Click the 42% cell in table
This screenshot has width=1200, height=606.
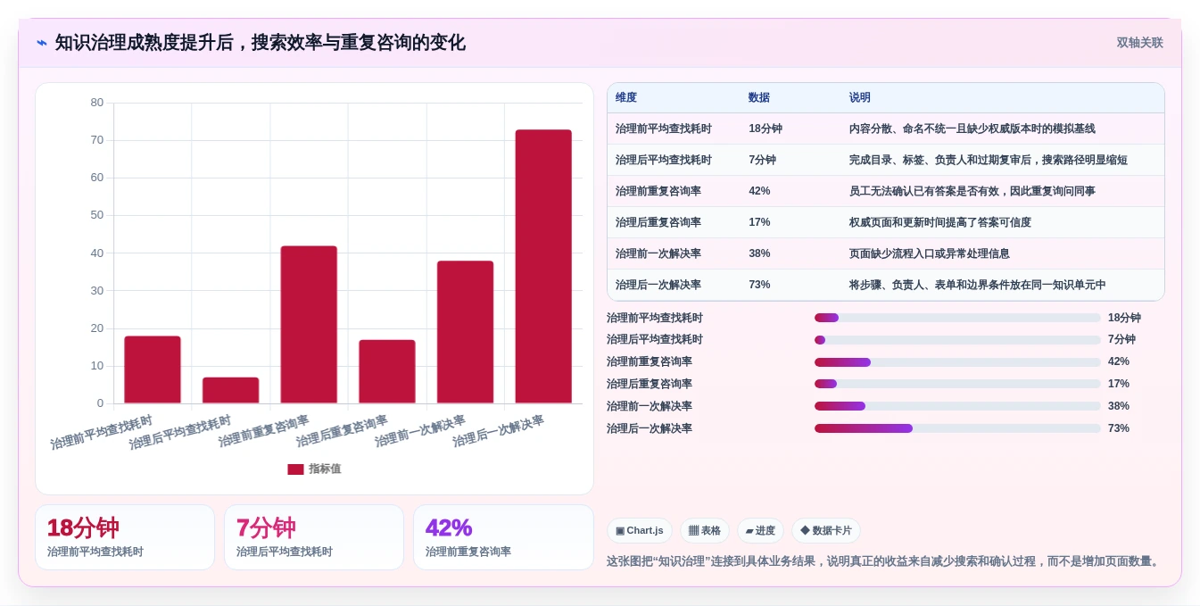pos(759,191)
